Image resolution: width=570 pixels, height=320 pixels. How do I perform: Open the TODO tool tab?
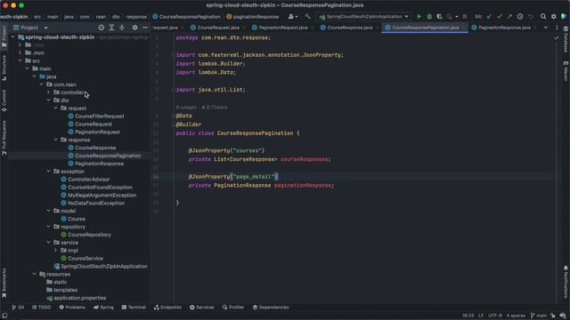click(x=42, y=308)
